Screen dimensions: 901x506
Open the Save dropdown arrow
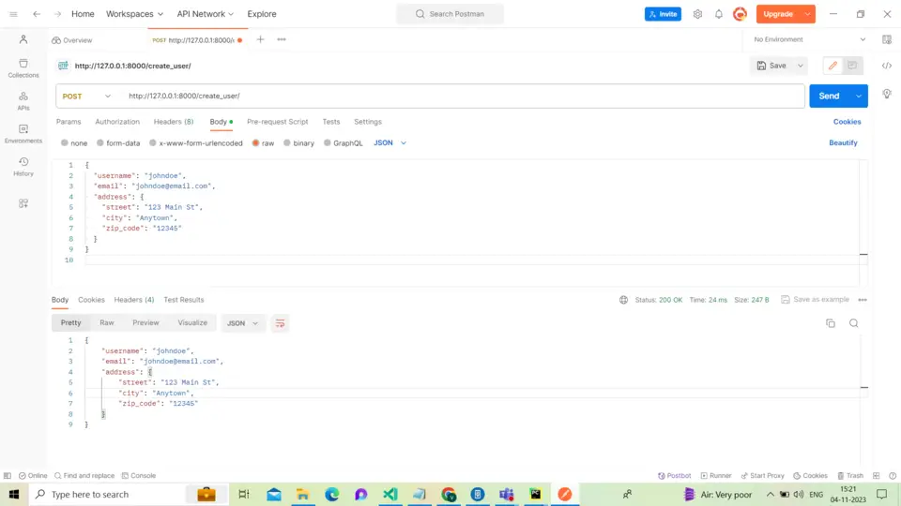pyautogui.click(x=800, y=66)
